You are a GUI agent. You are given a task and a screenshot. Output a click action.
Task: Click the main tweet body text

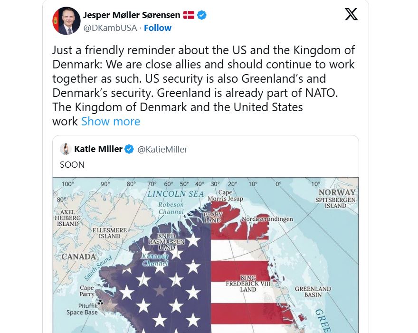(x=203, y=78)
